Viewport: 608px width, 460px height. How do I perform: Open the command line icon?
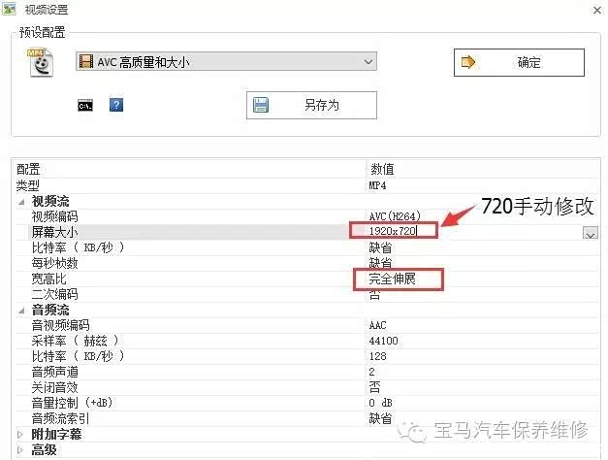(x=85, y=105)
